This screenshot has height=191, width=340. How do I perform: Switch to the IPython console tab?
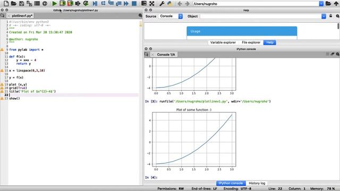[x=231, y=183]
